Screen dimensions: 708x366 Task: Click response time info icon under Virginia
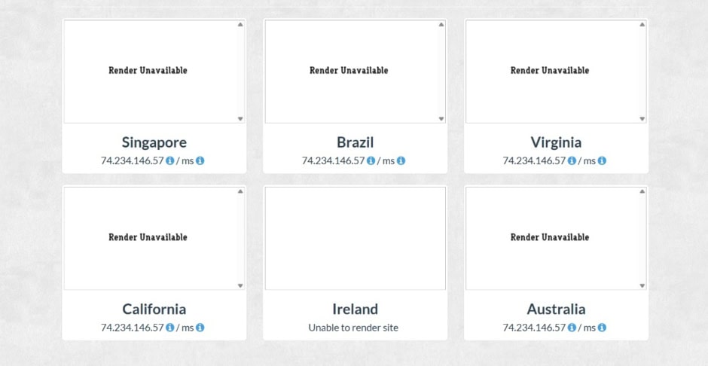point(603,160)
